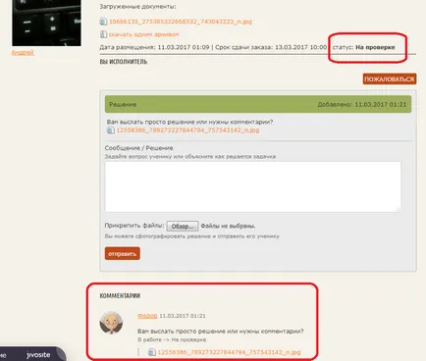Click the статус: На проверке text
The image size is (426, 361).
363,47
